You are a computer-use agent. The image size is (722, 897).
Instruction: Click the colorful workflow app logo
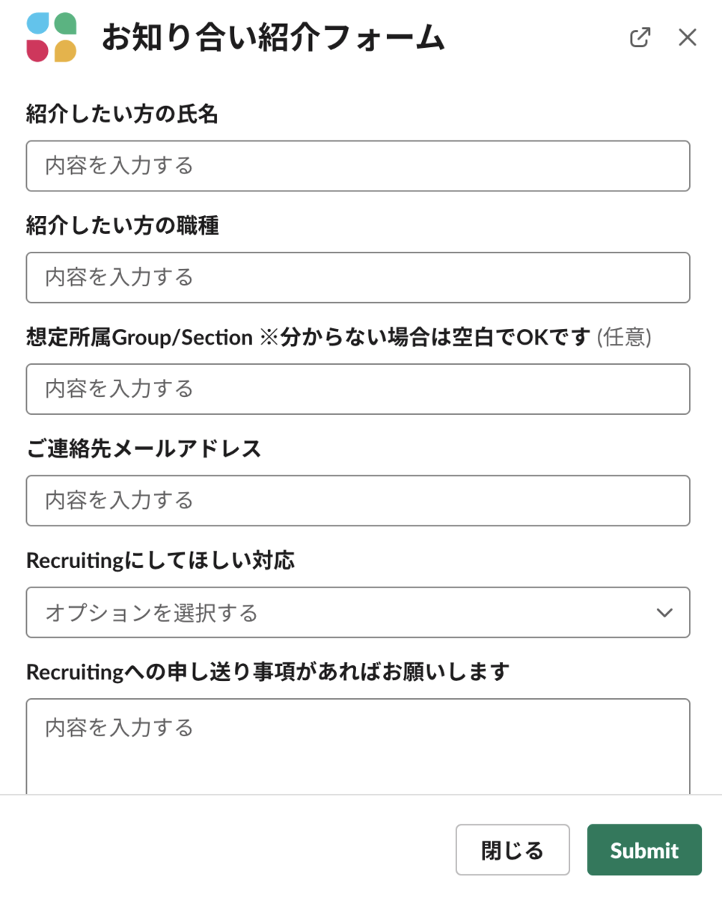pyautogui.click(x=52, y=37)
